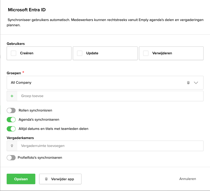Enable the Profielfoto's synchroniseren toggle
Image resolution: width=210 pixels, height=191 pixels.
(x=11, y=158)
